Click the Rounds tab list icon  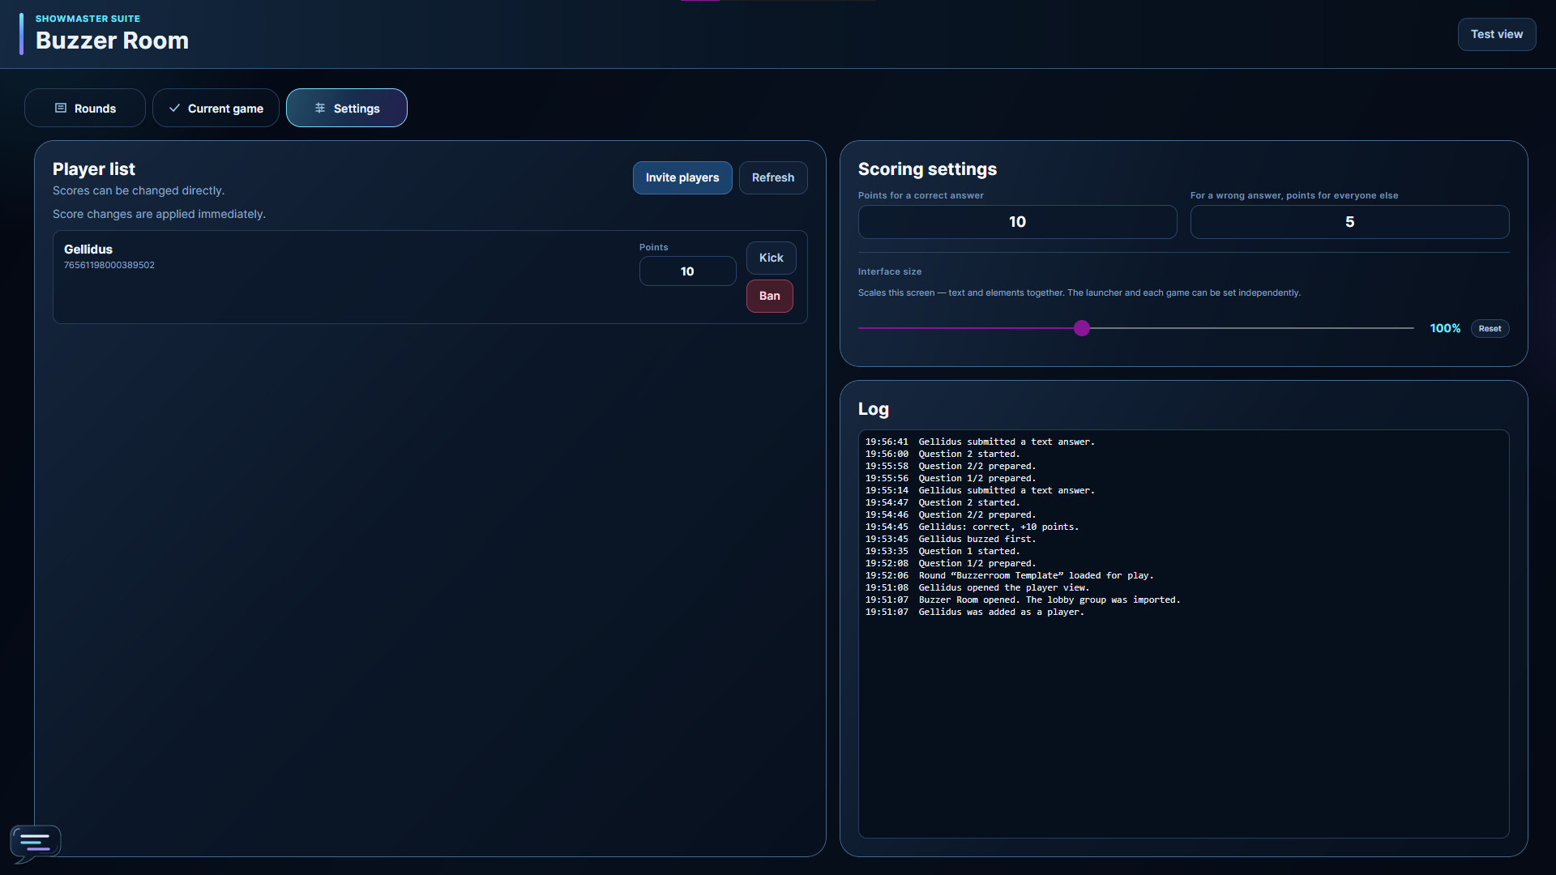coord(61,108)
